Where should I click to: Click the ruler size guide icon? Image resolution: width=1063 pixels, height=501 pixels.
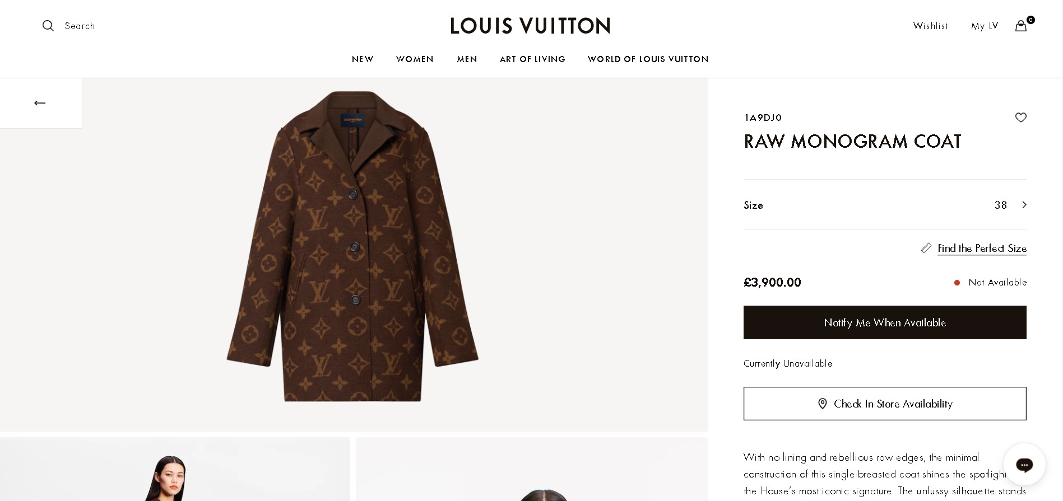[926, 248]
